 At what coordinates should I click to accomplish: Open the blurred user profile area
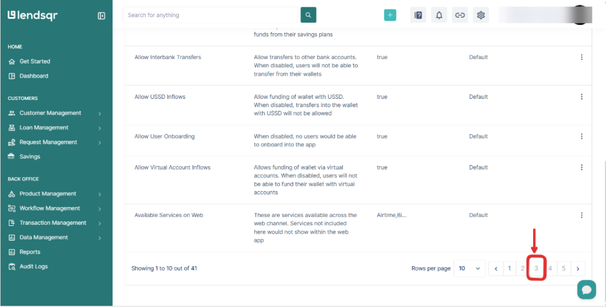545,15
